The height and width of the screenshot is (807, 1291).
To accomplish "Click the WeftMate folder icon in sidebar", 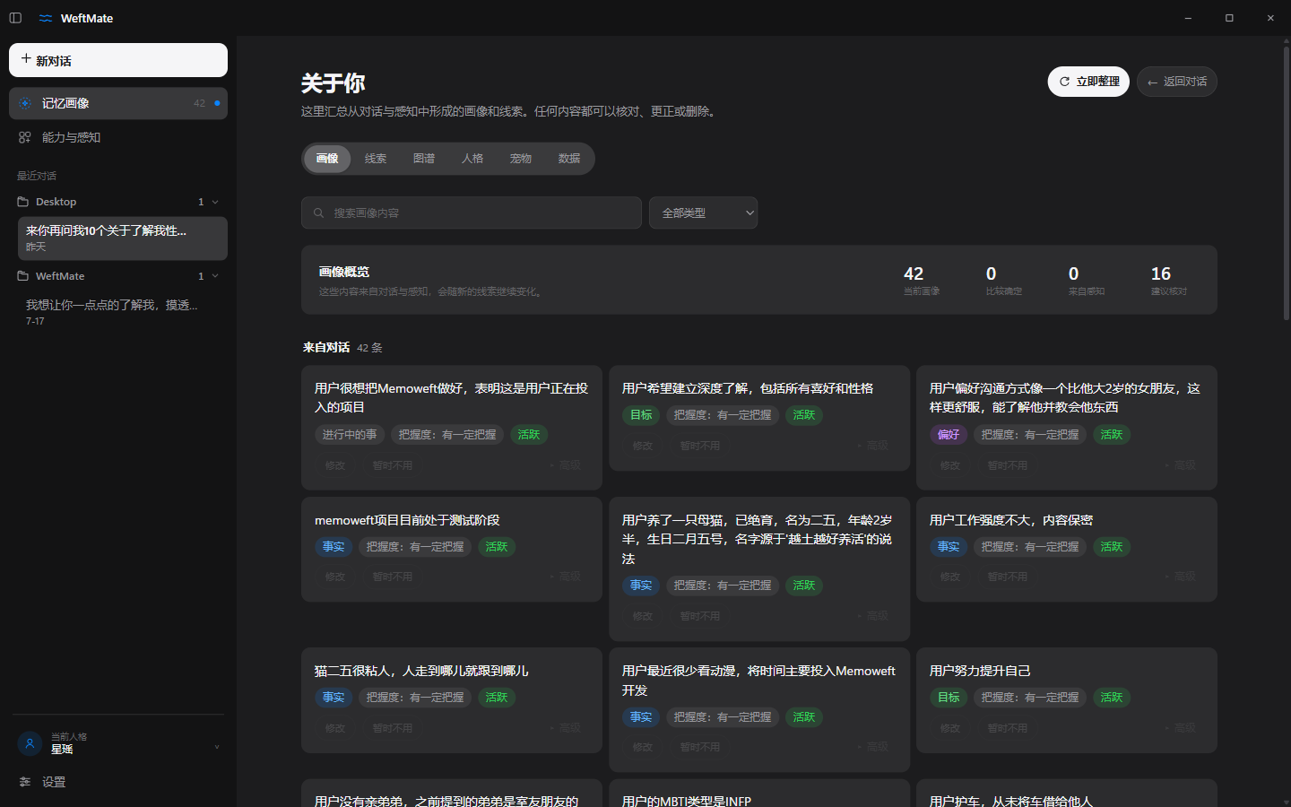I will [x=23, y=276].
